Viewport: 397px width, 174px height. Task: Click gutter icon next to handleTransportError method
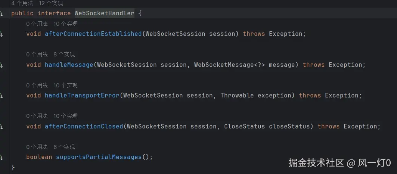pos(1,96)
